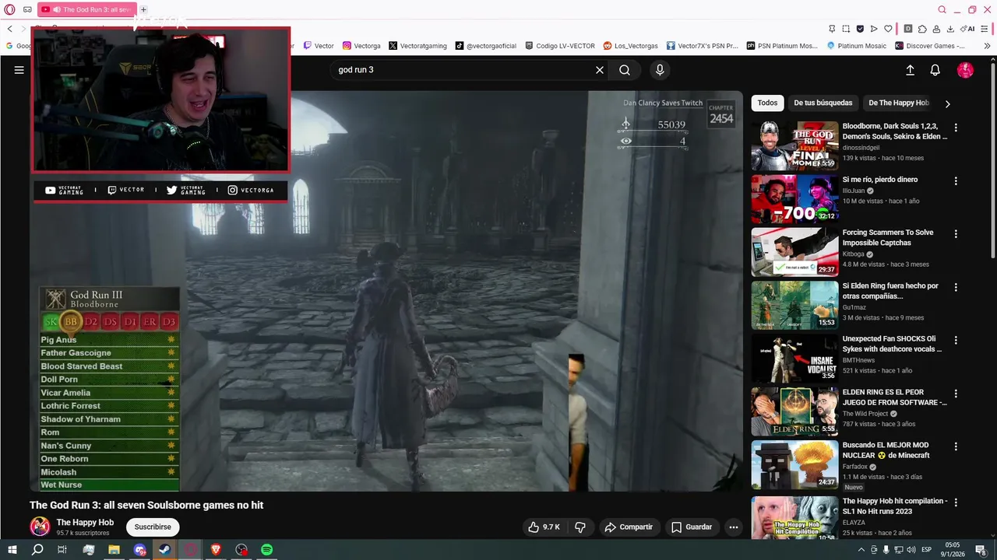997x560 pixels.
Task: Click the Opera send/flow arrow icon
Action: point(874,29)
